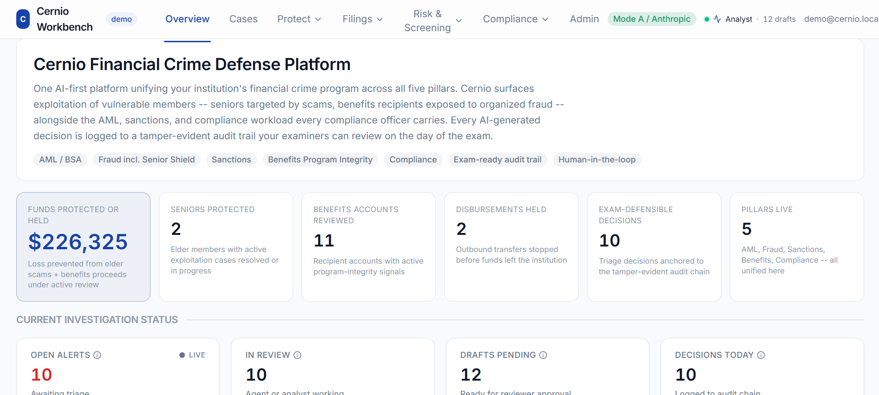This screenshot has width=879, height=395.
Task: Open info icon next to Drafts Pending
Action: coord(543,355)
